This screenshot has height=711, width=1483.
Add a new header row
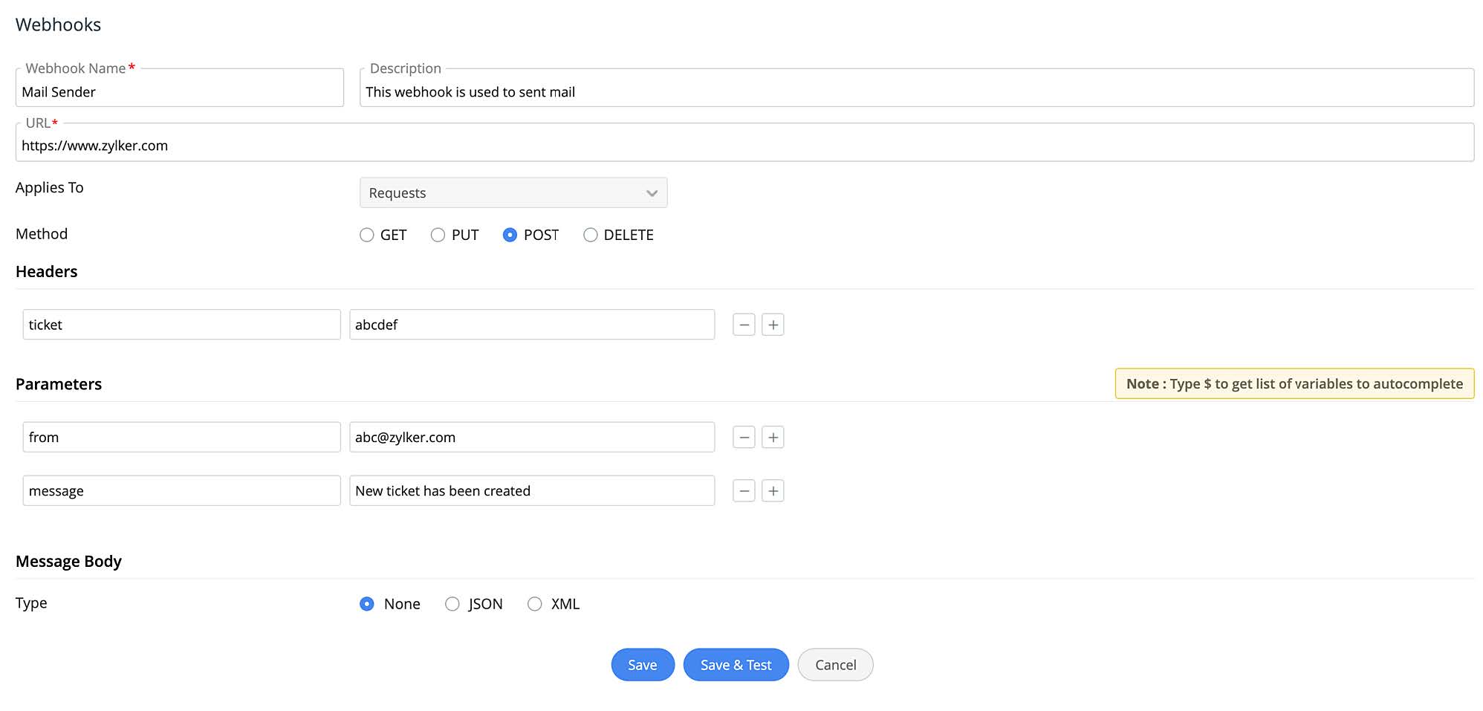click(x=773, y=325)
